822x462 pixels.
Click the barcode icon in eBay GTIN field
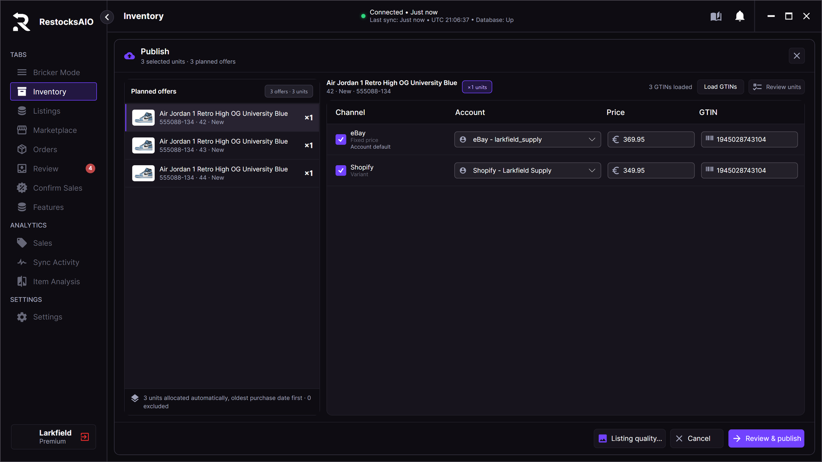point(709,139)
